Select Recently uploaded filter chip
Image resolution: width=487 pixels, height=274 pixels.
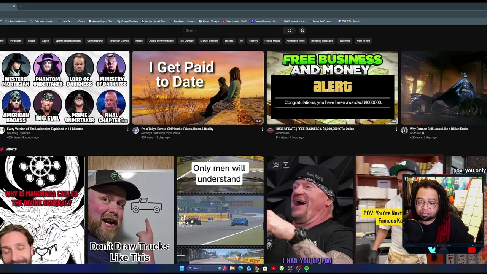[322, 41]
